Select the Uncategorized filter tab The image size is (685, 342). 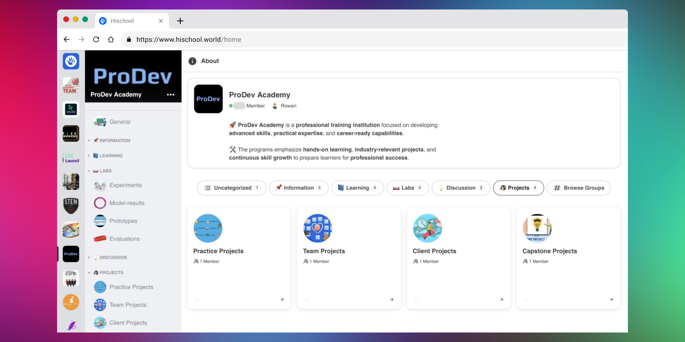232,188
